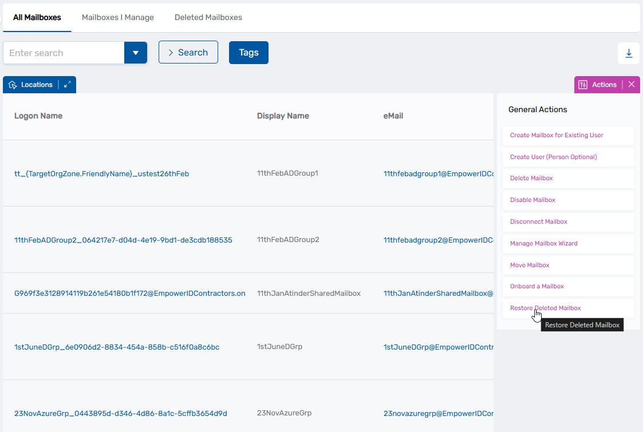The height and width of the screenshot is (432, 643).
Task: Open Manage Mailbox Wizard
Action: pos(543,243)
